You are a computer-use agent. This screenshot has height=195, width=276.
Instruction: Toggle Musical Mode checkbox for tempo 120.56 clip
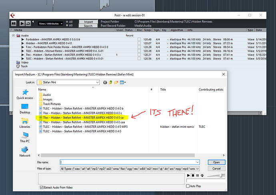click(x=139, y=59)
